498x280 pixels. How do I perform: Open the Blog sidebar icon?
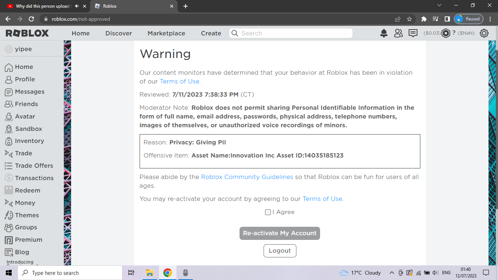9,252
